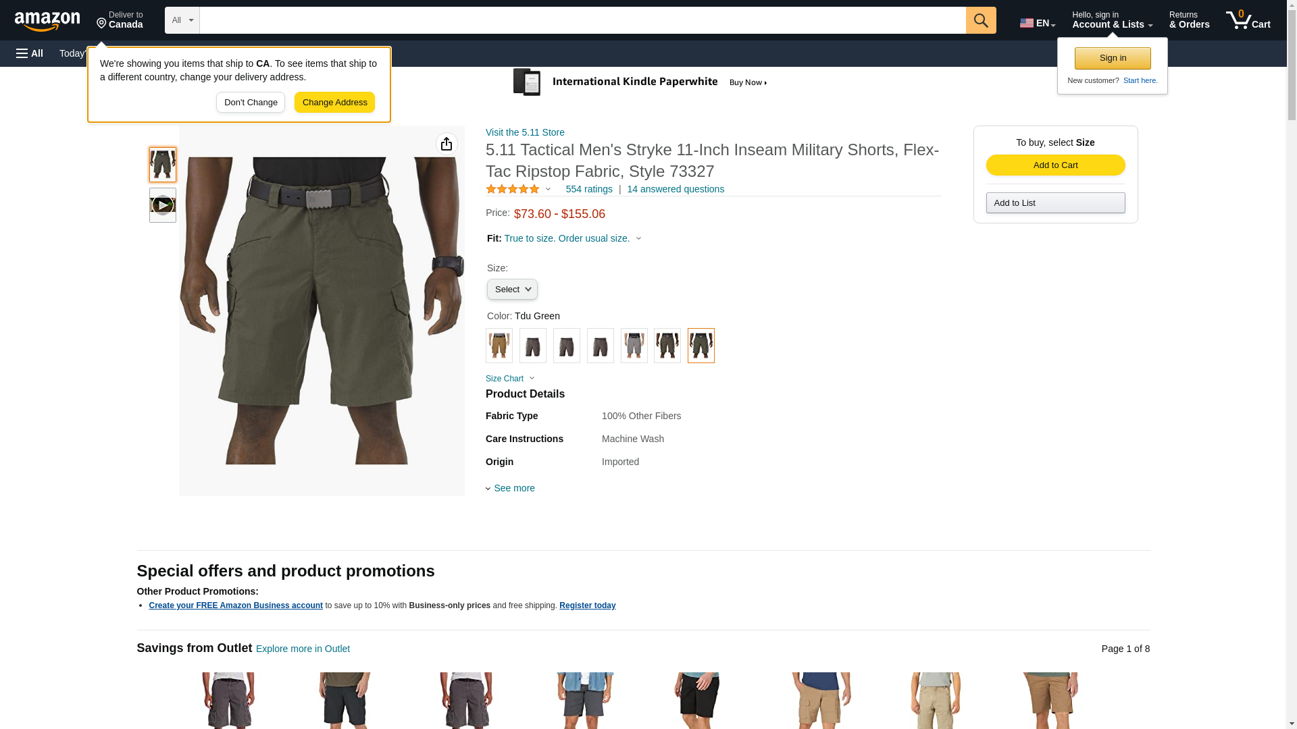Click the Amazon logo
Screen dimensions: 1297x729
(47, 21)
